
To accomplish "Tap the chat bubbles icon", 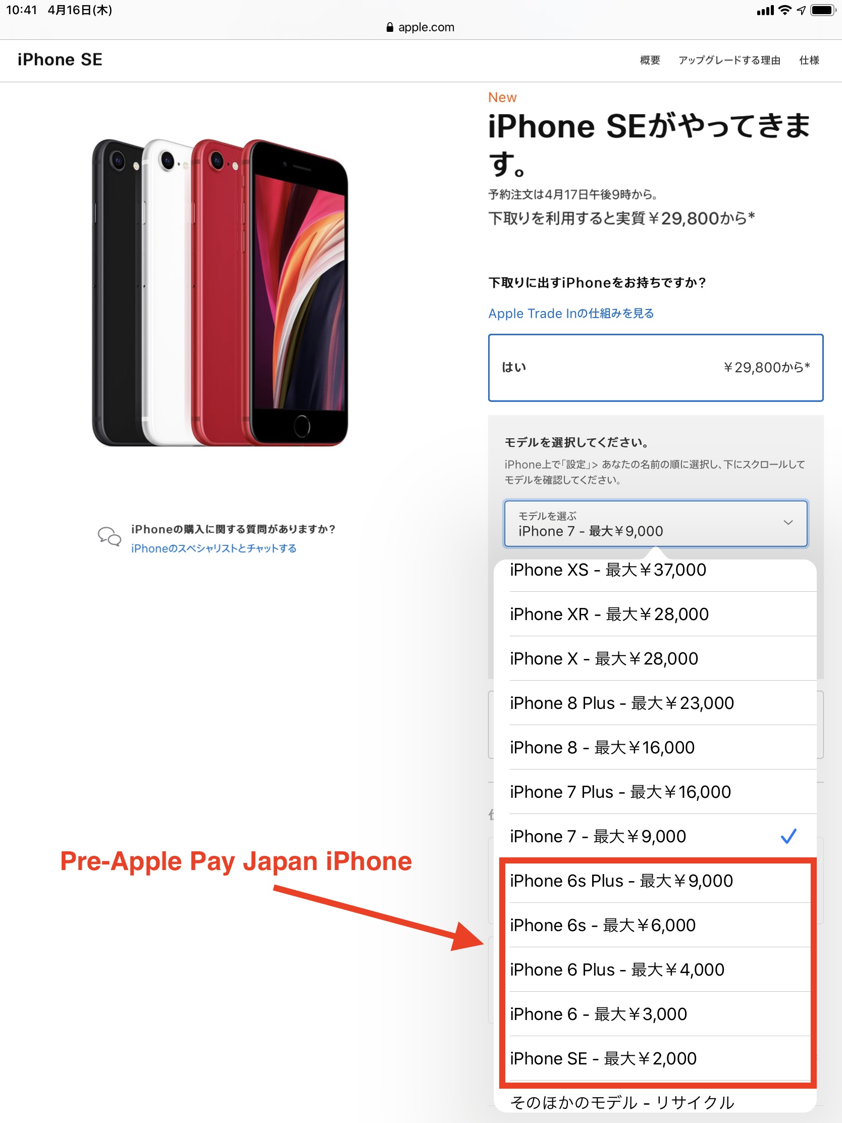I will 109,537.
